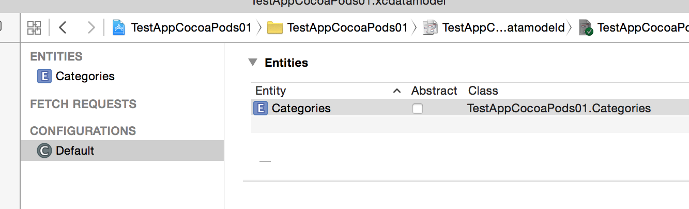Click the entity icon in the Categories table row
This screenshot has height=209, width=689.
261,108
